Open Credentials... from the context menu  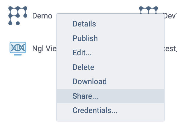(110, 110)
